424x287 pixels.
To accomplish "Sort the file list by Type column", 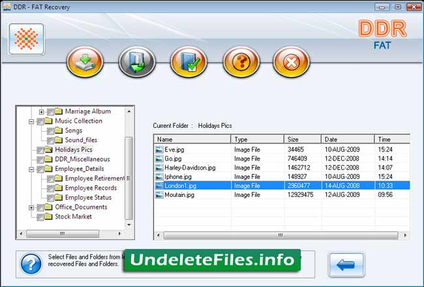I will click(x=258, y=140).
